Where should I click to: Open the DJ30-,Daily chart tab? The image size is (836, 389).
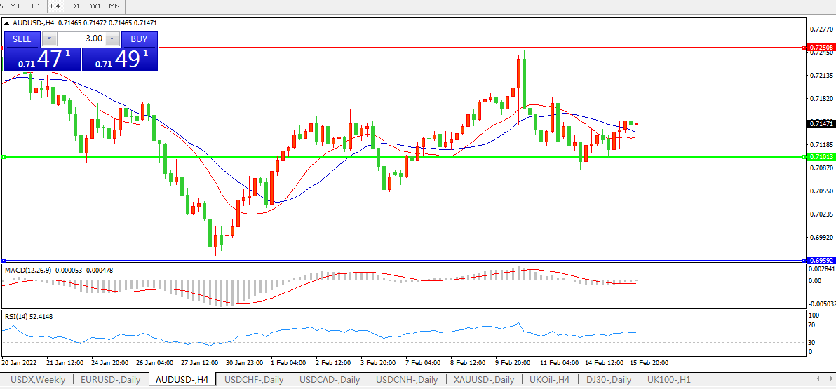(x=609, y=380)
